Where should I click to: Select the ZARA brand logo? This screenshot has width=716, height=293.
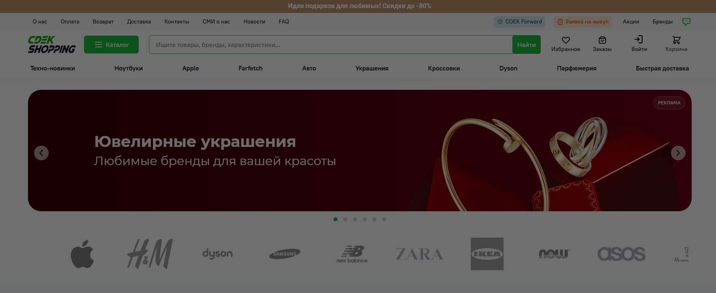419,254
